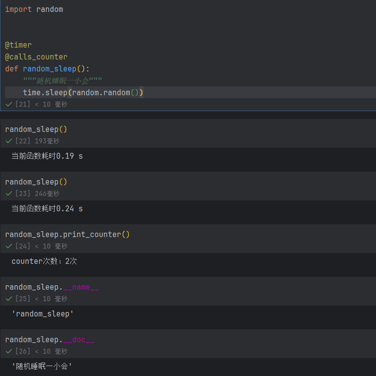Viewport: 376px width, 376px height.
Task: Click the random_sleep function name in the def line
Action: 50,69
